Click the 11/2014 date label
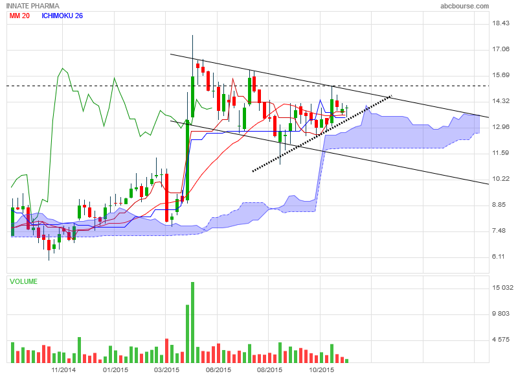 pos(63,370)
